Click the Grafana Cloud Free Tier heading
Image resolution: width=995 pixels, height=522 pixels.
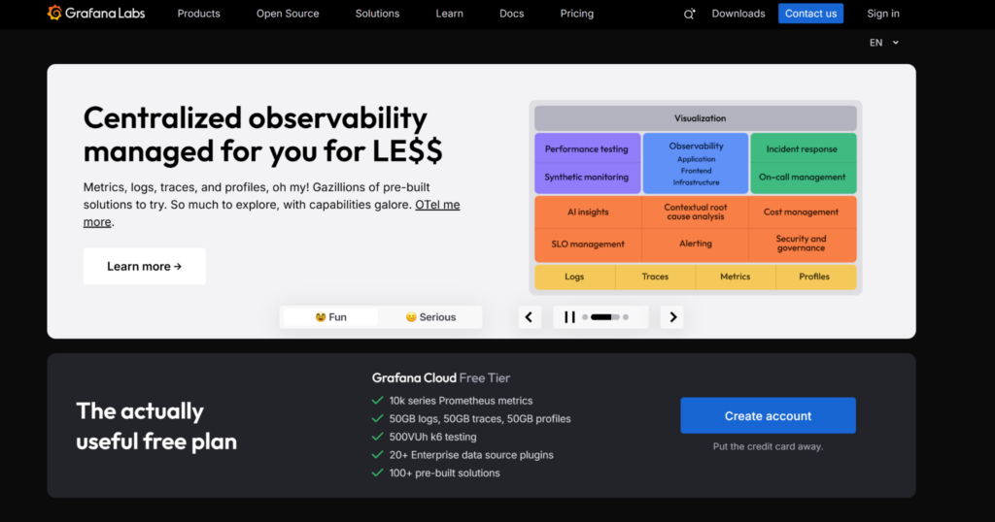point(441,378)
